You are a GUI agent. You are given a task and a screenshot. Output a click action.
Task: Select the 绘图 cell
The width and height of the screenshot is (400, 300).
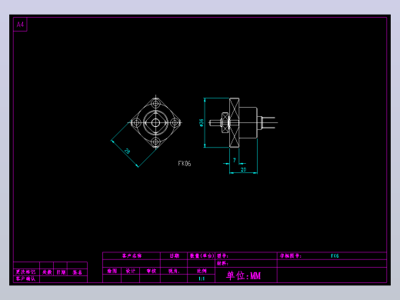(x=112, y=271)
